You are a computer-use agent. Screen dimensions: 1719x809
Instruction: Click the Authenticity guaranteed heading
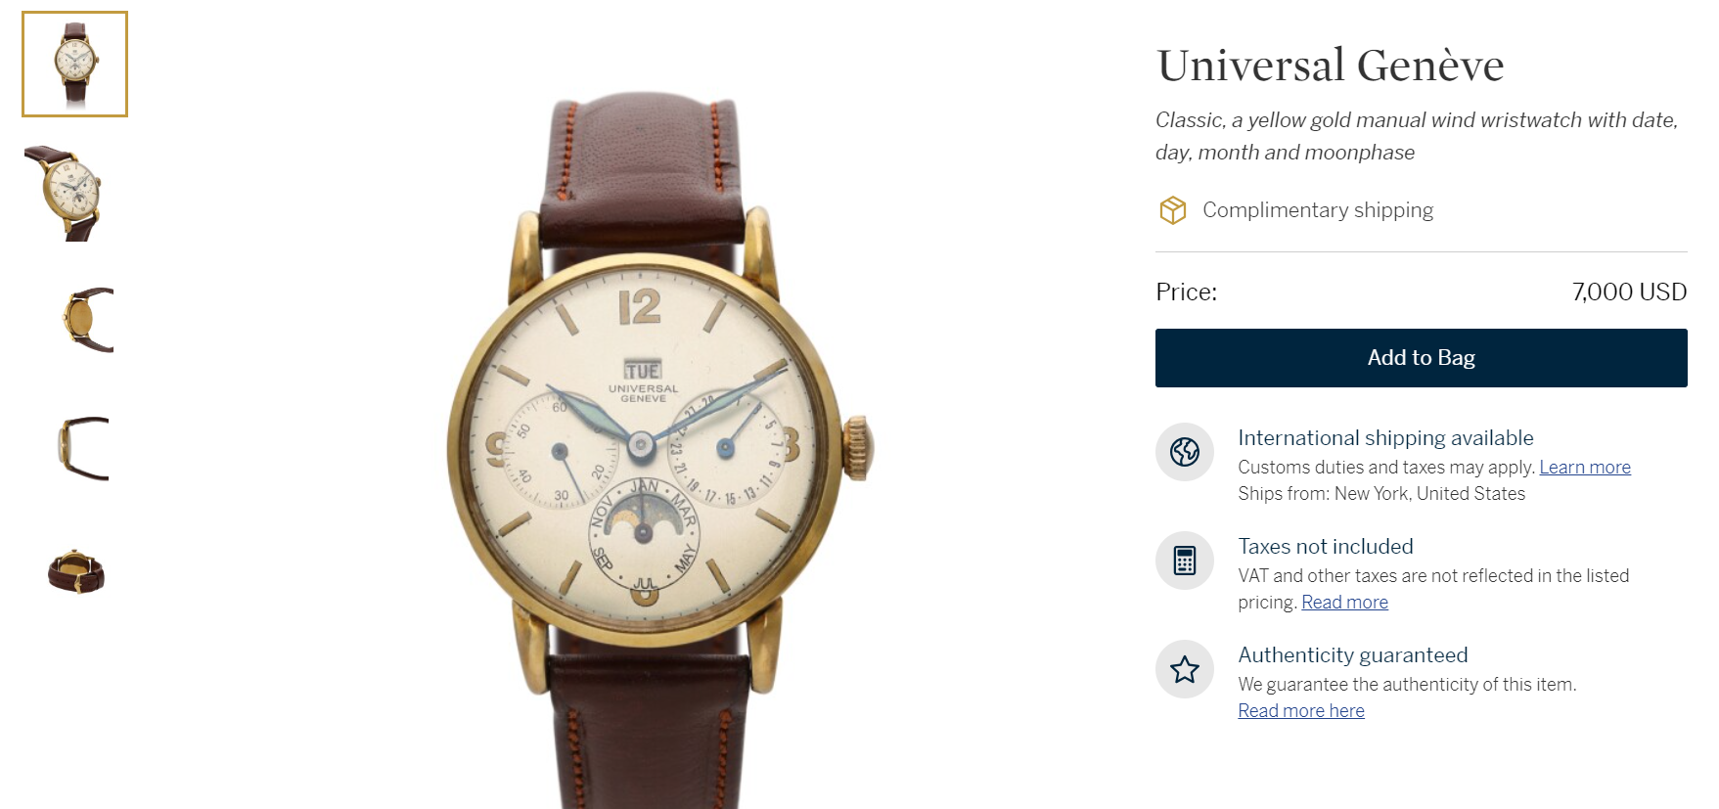1353,655
